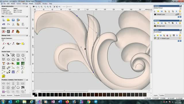Collapse the Reliefs layers panel
The width and height of the screenshot is (184, 104).
point(180,30)
